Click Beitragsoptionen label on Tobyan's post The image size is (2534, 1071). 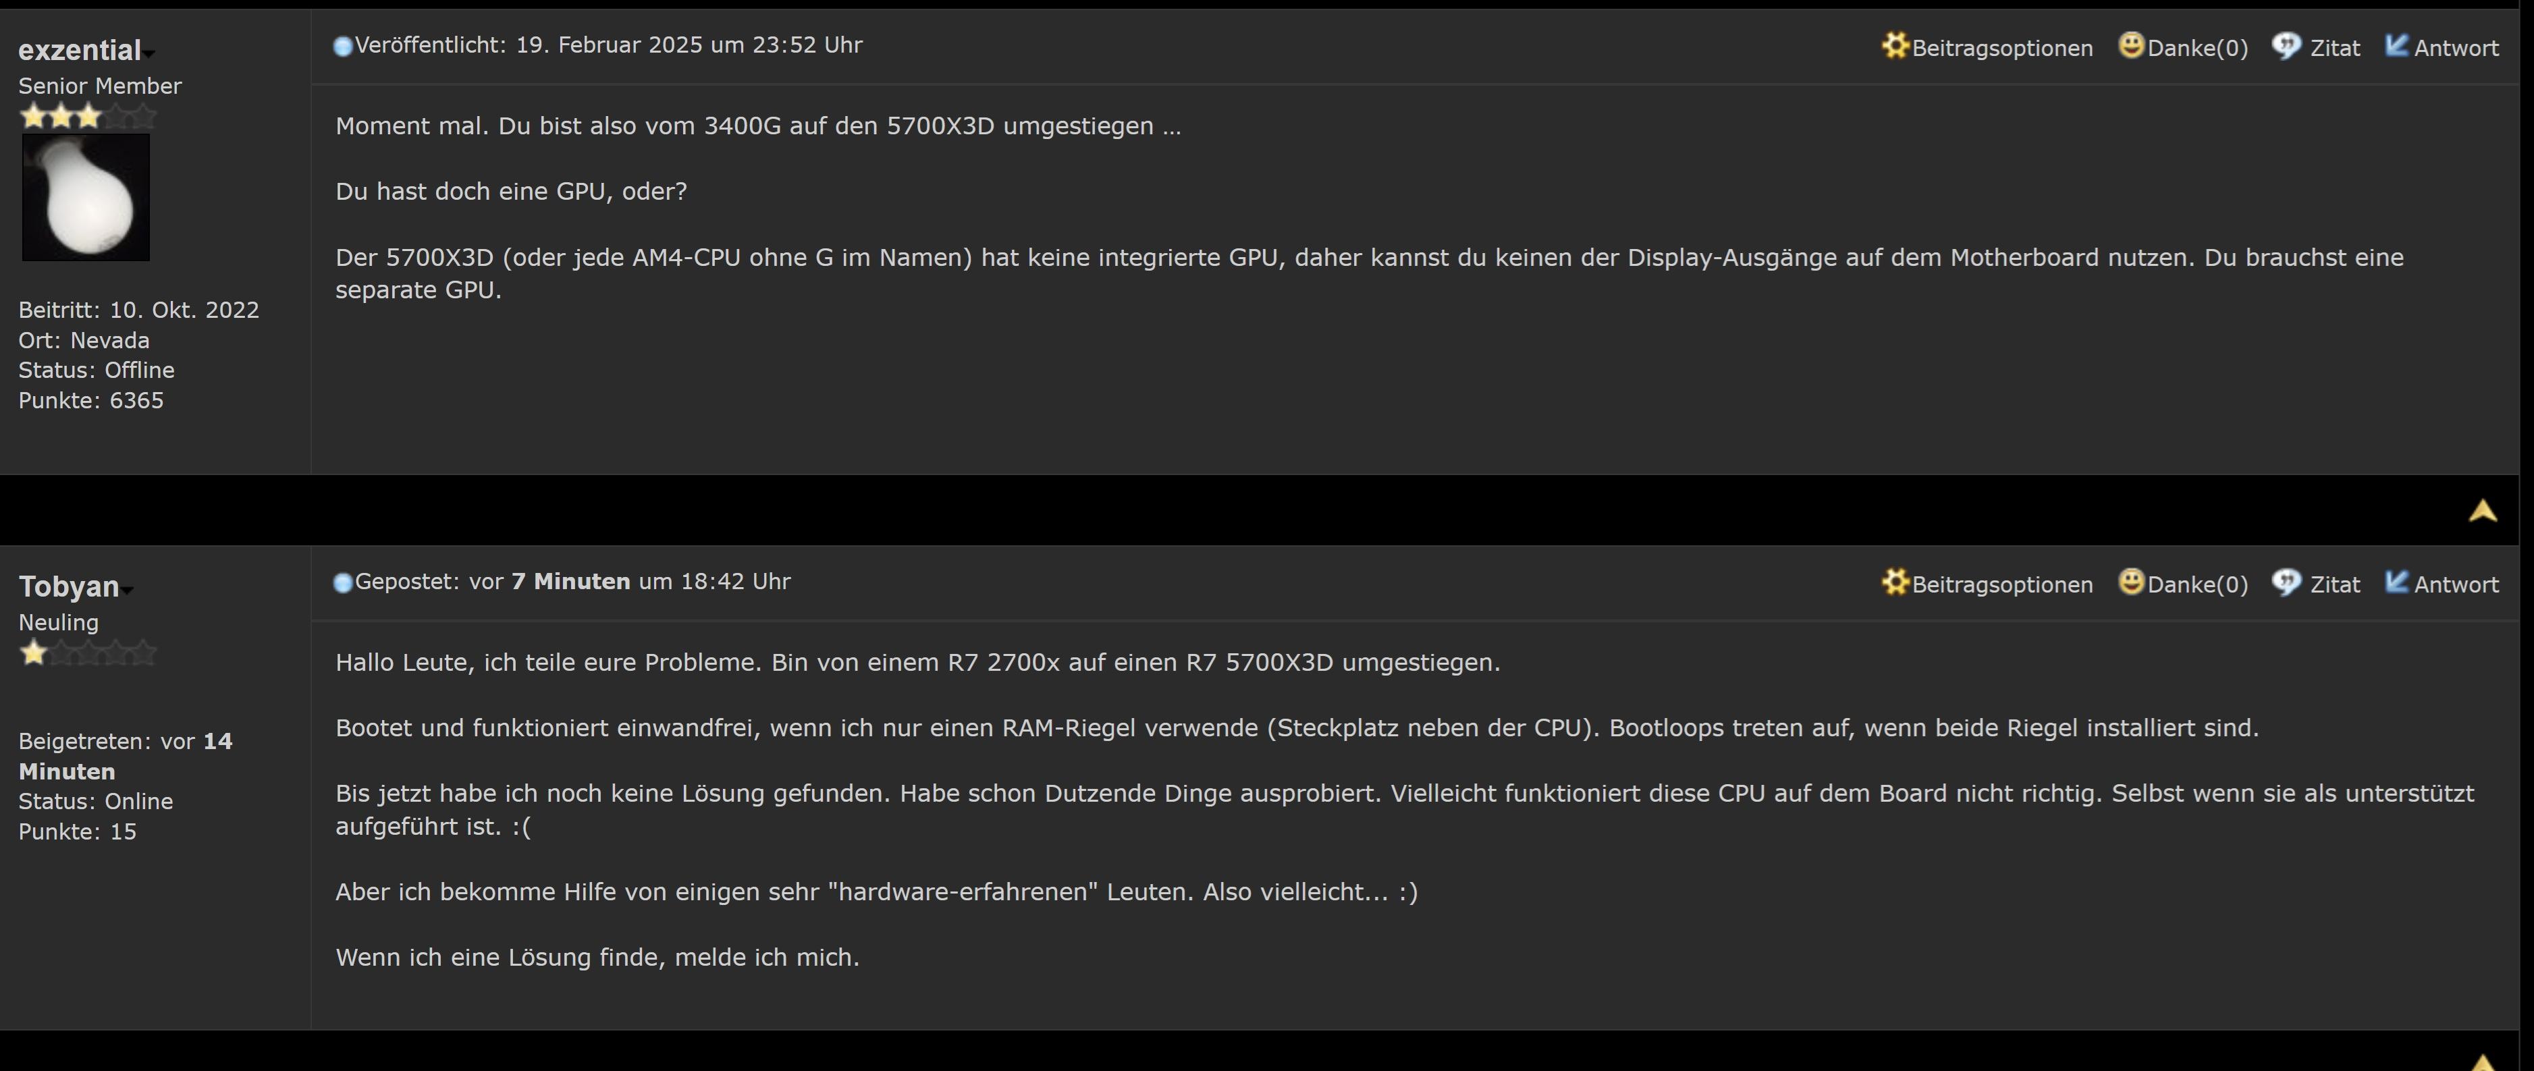coord(2002,585)
